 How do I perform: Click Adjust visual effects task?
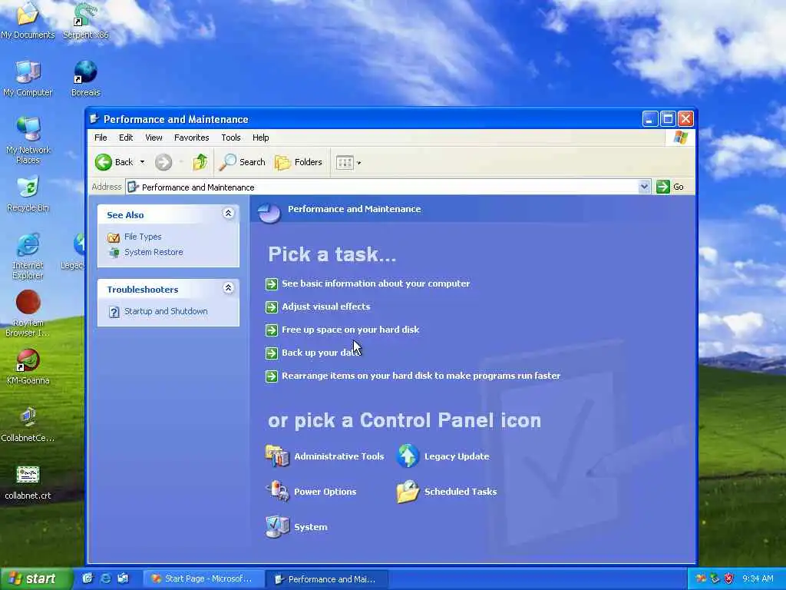pyautogui.click(x=325, y=307)
